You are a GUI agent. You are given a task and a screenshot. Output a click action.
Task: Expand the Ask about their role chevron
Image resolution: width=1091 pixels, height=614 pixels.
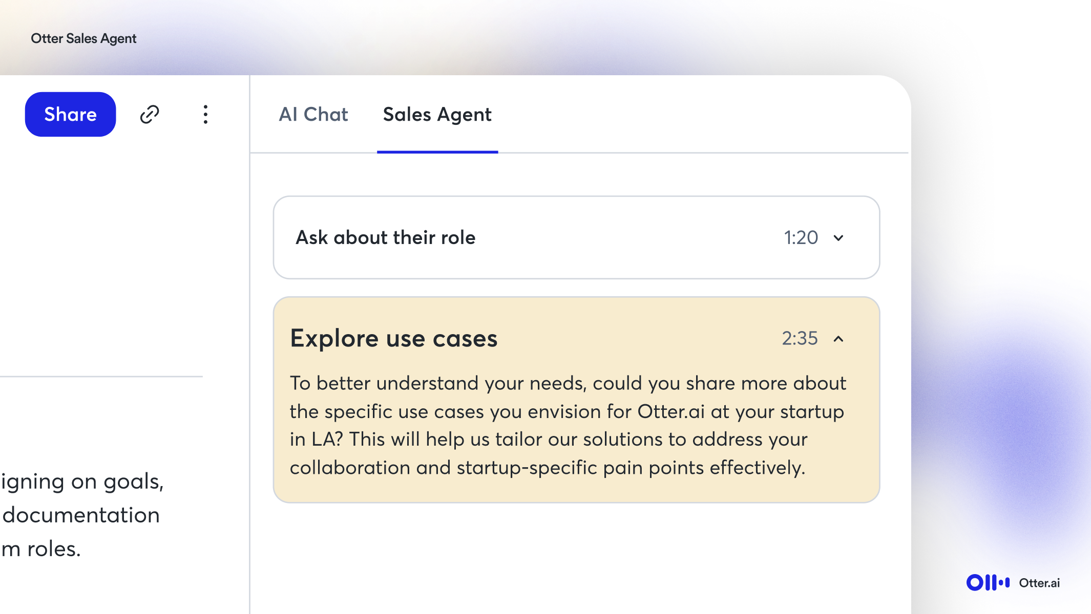tap(838, 238)
